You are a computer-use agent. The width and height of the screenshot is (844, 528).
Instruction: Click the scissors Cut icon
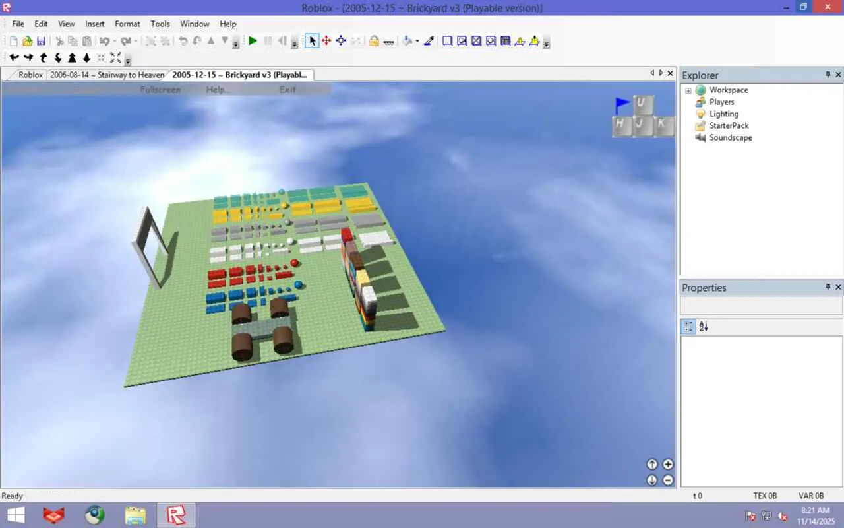[x=59, y=41]
